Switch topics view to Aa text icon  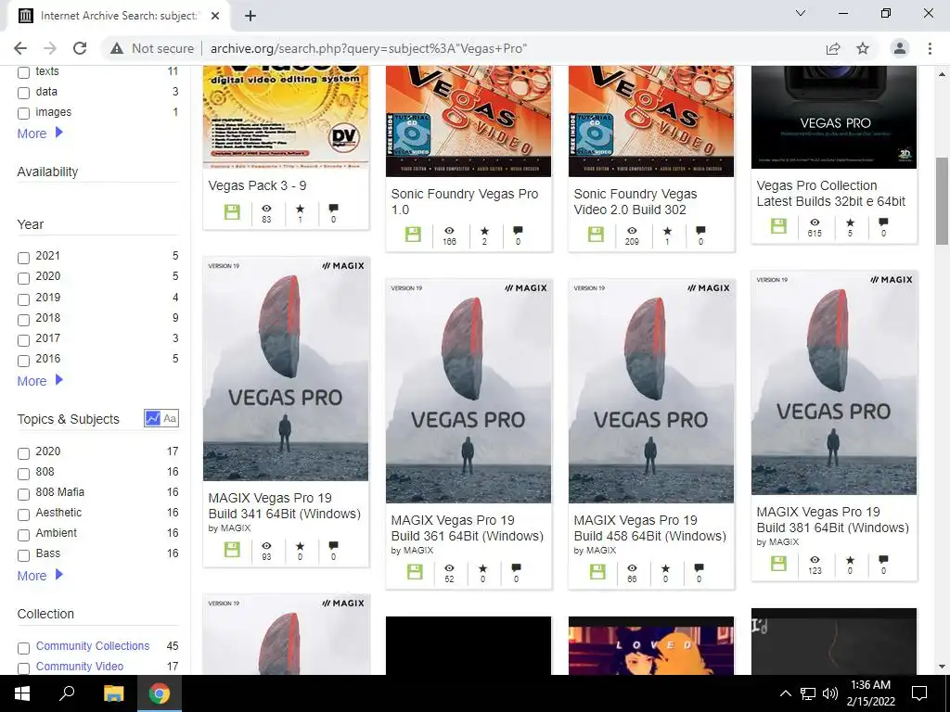(171, 418)
